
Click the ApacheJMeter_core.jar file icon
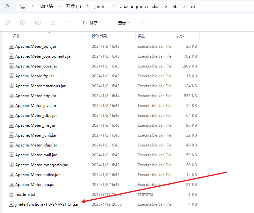pyautogui.click(x=11, y=66)
